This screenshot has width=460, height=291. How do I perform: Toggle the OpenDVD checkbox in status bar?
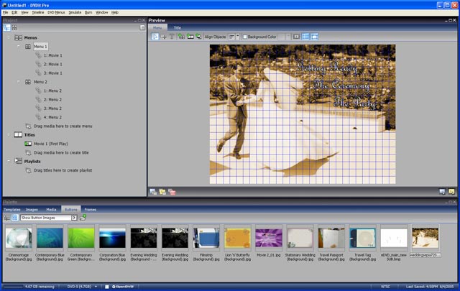pyautogui.click(x=107, y=287)
